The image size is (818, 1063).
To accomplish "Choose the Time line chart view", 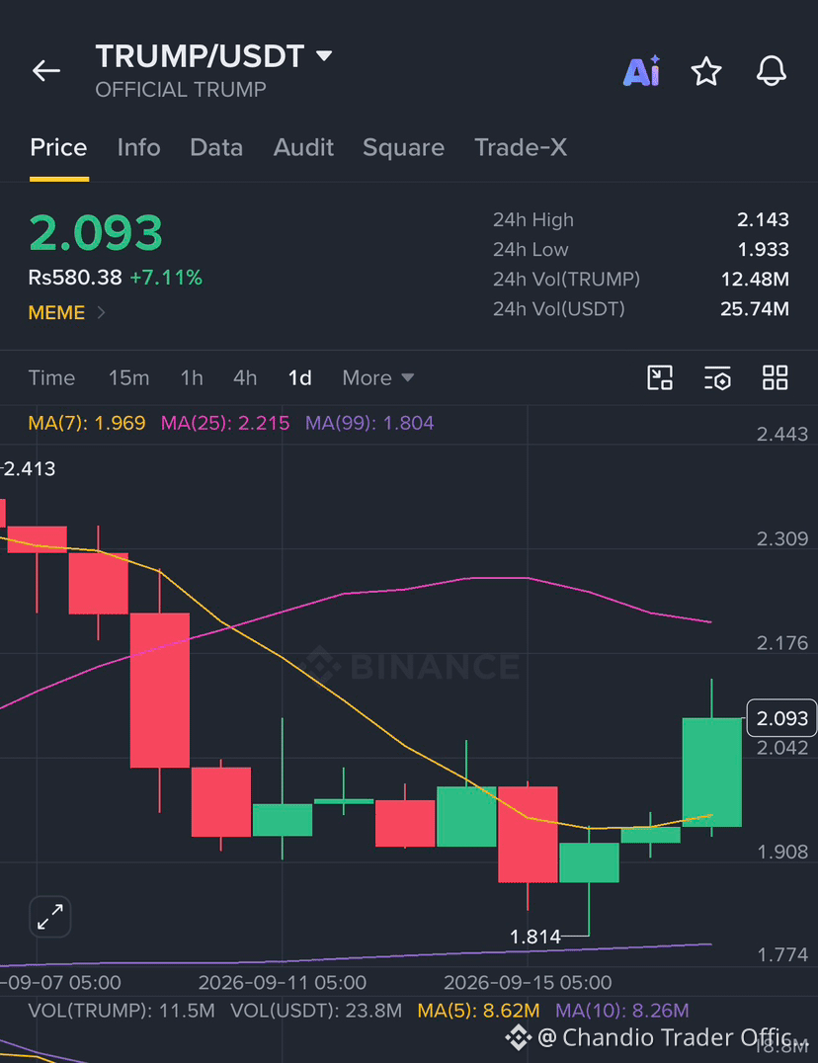I will click(x=51, y=377).
